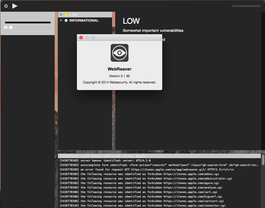Pause the running iTunes scan

(x=6, y=27)
